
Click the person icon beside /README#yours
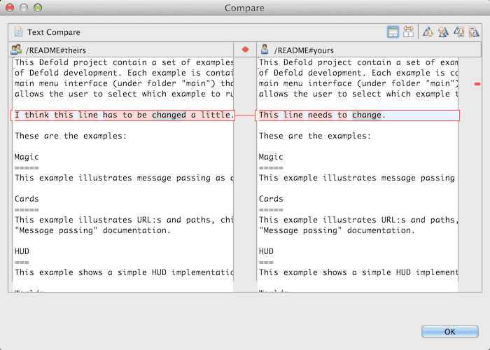point(265,50)
